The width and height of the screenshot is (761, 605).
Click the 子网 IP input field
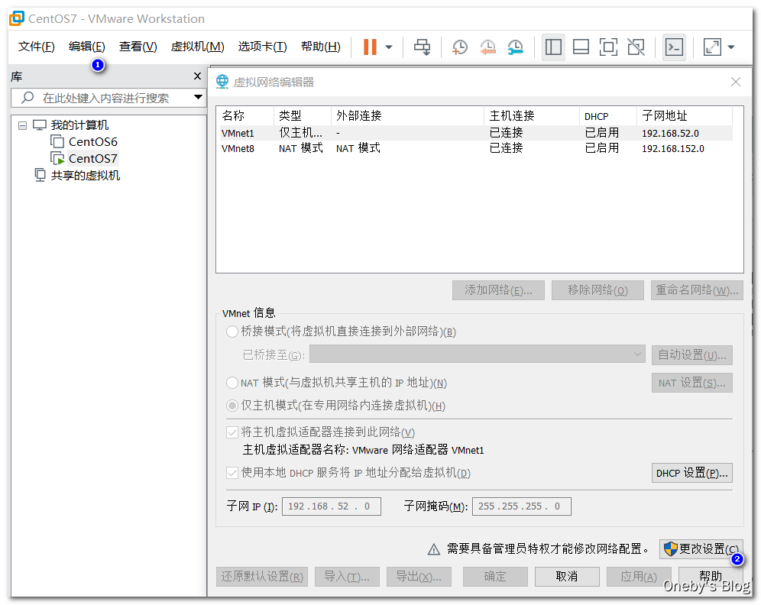(331, 506)
